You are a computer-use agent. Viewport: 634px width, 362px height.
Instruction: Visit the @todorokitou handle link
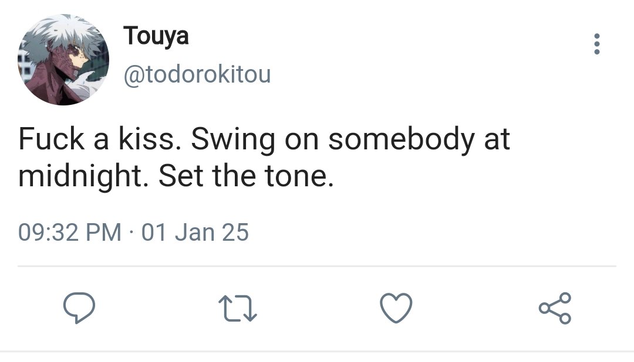pyautogui.click(x=197, y=74)
